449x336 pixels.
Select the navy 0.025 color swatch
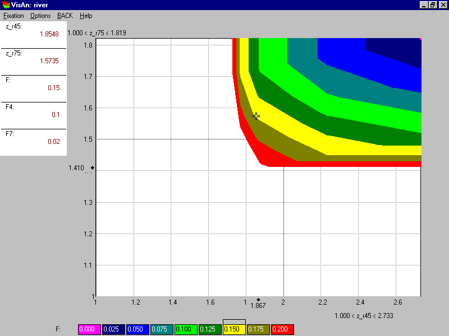point(113,329)
